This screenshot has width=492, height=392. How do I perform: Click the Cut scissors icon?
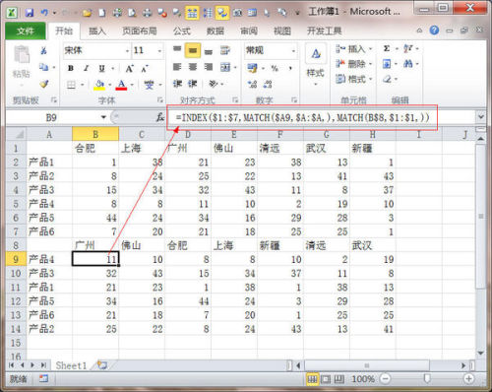[x=43, y=50]
